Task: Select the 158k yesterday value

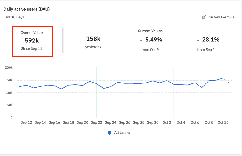Action: tap(93, 39)
